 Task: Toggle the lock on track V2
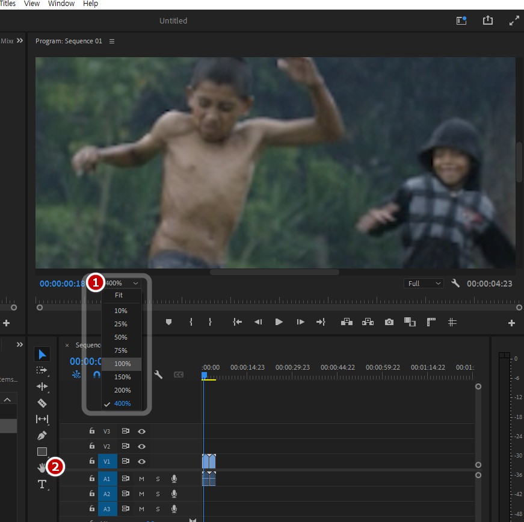[x=92, y=446]
